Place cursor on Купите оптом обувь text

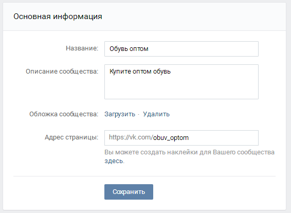140,72
